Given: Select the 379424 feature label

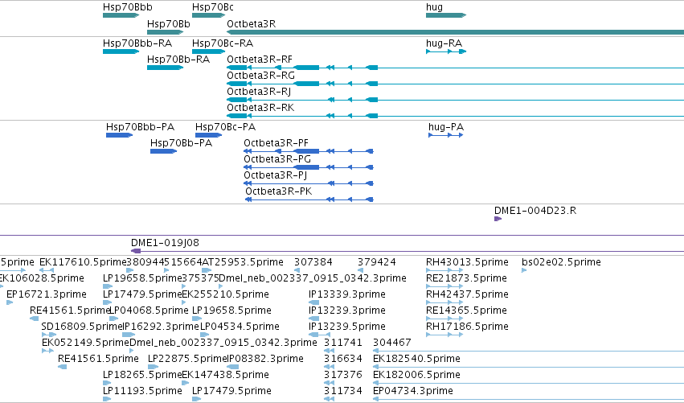Looking at the screenshot, I should tap(377, 262).
